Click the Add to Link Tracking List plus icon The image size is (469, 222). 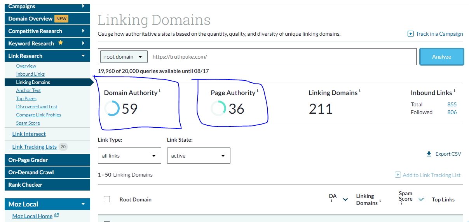point(398,175)
